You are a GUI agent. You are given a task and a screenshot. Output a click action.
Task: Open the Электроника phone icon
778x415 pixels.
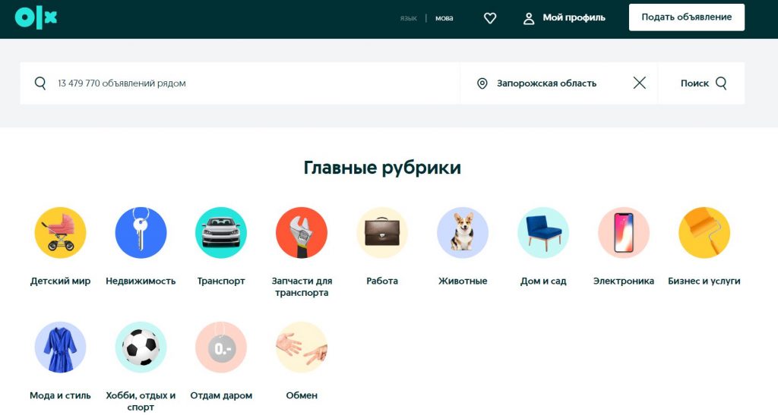(x=624, y=233)
